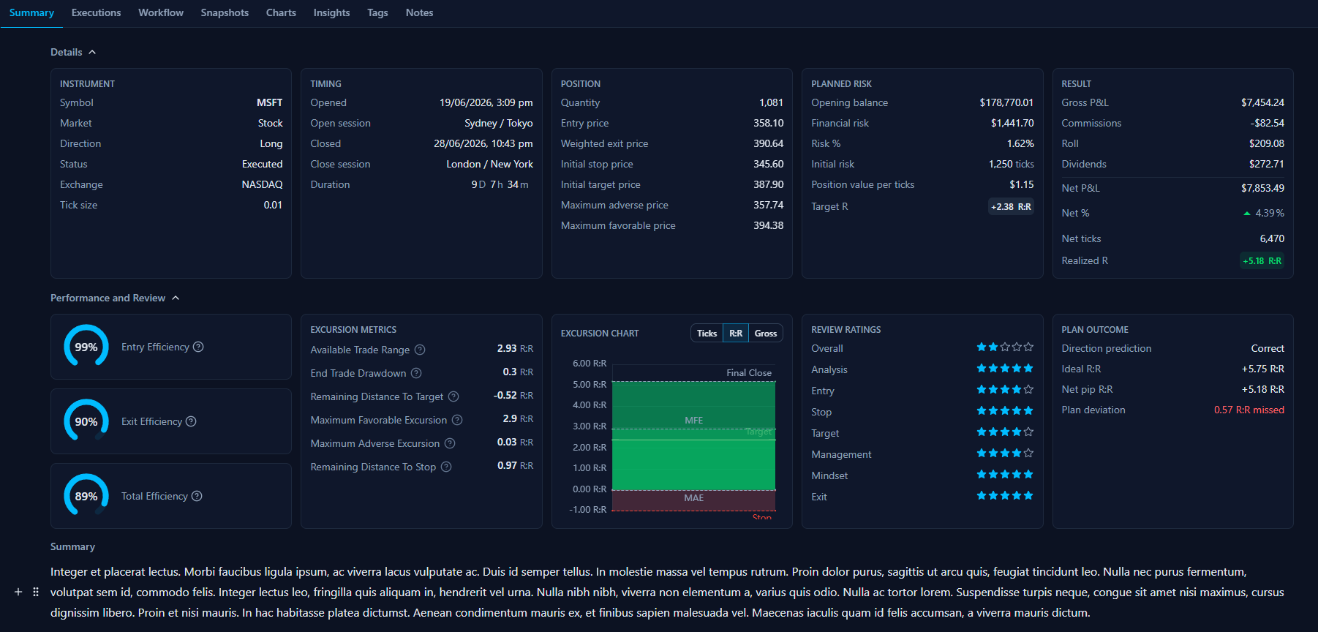The height and width of the screenshot is (632, 1318).
Task: Click the Open session Sydney / Tokyo
Action: (499, 123)
